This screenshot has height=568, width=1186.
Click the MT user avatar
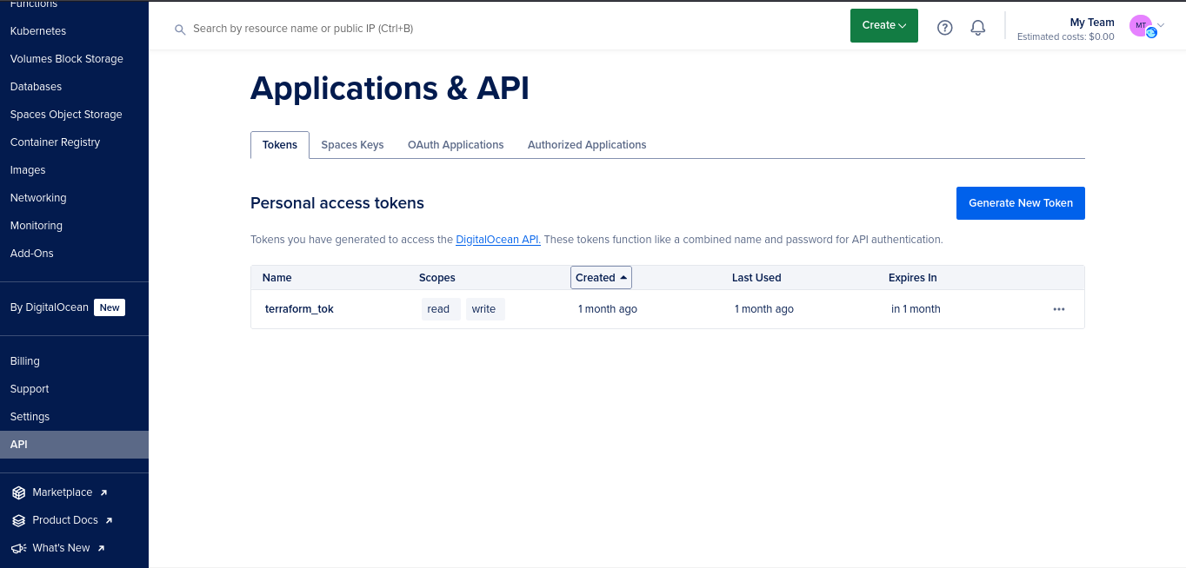1141,26
